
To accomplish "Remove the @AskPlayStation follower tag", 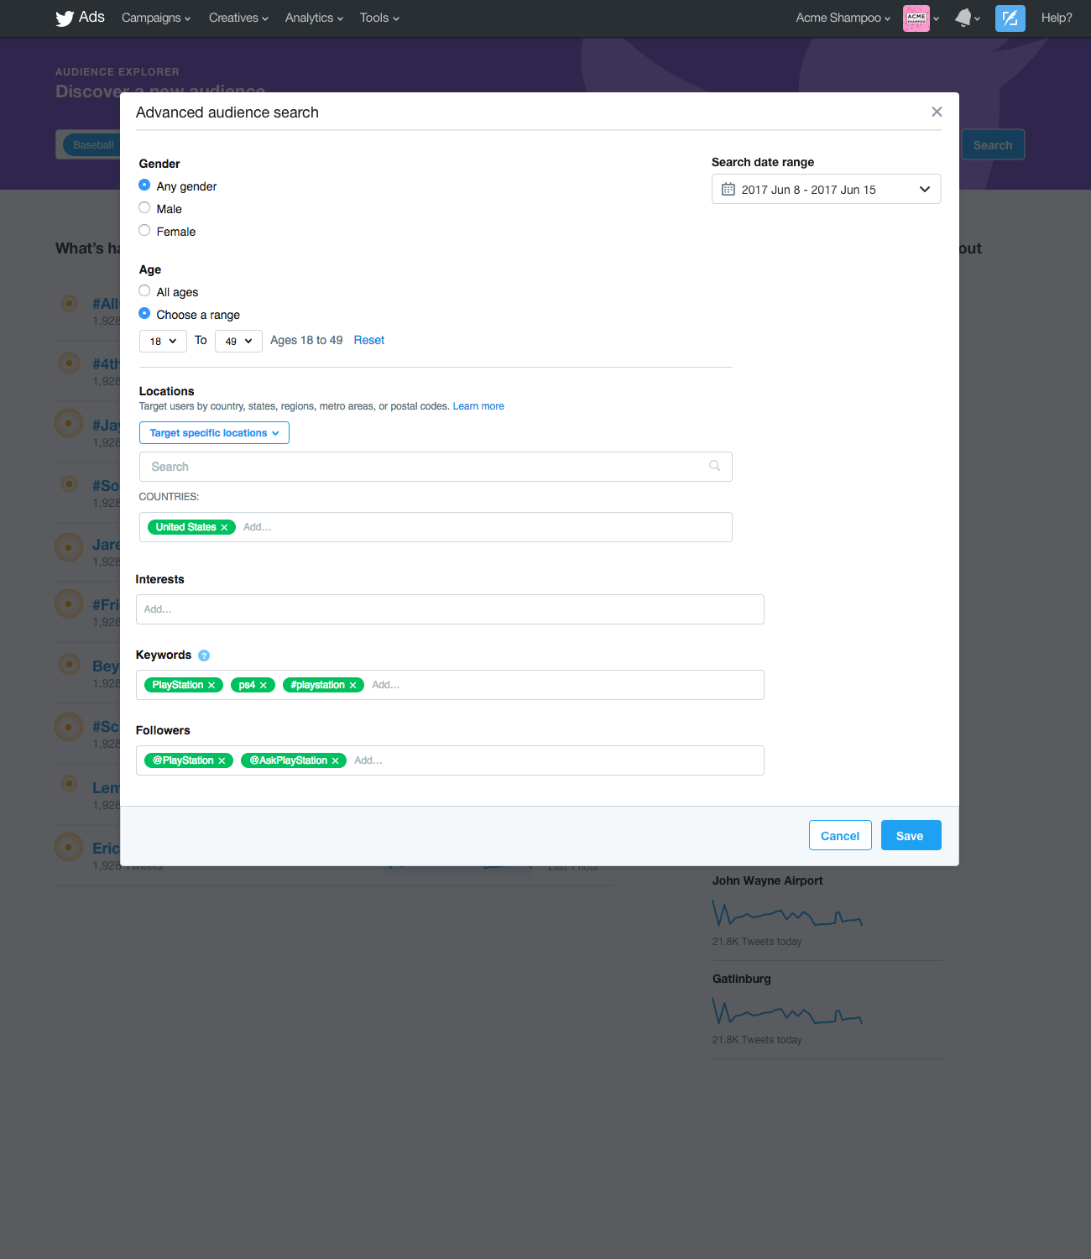I will pos(335,760).
